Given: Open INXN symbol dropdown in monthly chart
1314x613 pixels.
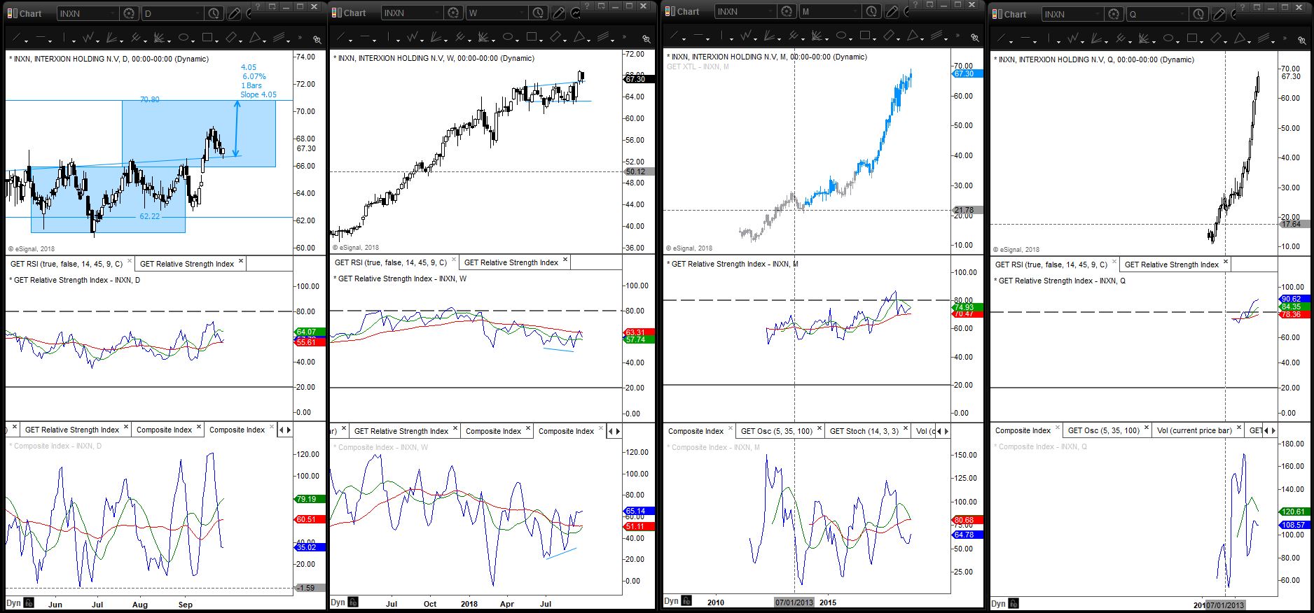Looking at the screenshot, I should (x=745, y=12).
